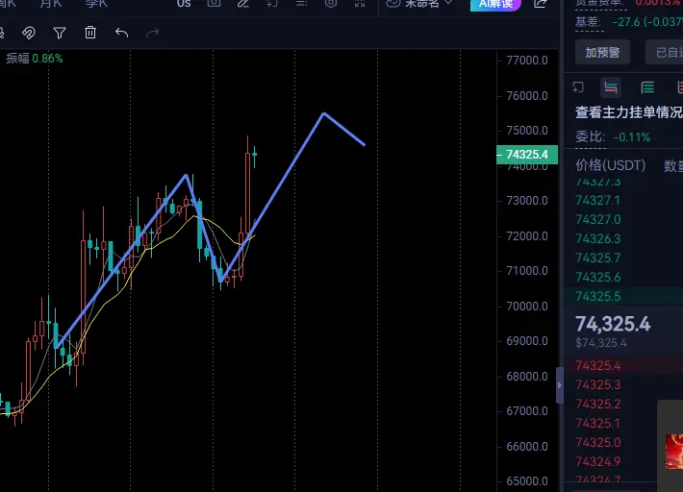Select the red 74325.4 bid price row
Viewport: 683px width, 492px height.
(x=597, y=366)
